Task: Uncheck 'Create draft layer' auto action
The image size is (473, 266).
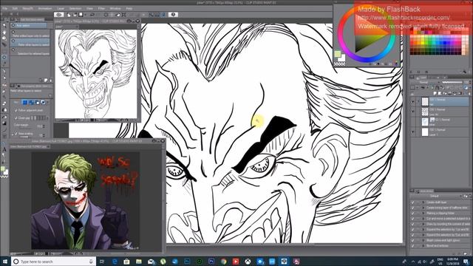Action: pos(413,202)
